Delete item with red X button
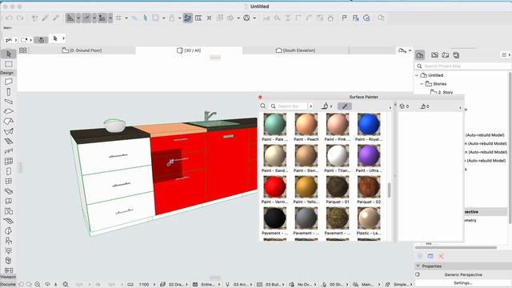The height and width of the screenshot is (288, 512). click(x=441, y=256)
